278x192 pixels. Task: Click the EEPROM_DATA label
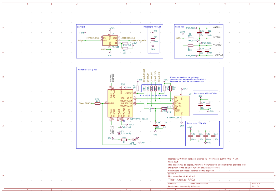click(139, 41)
